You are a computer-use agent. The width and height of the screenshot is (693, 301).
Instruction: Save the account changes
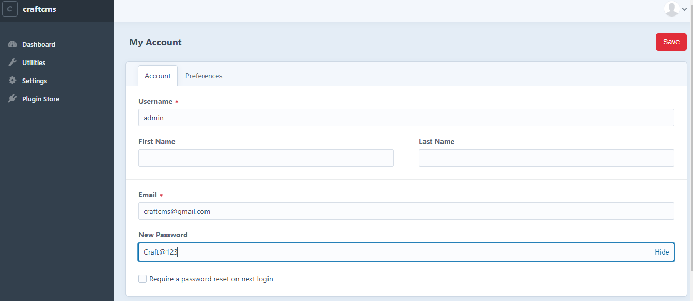671,42
